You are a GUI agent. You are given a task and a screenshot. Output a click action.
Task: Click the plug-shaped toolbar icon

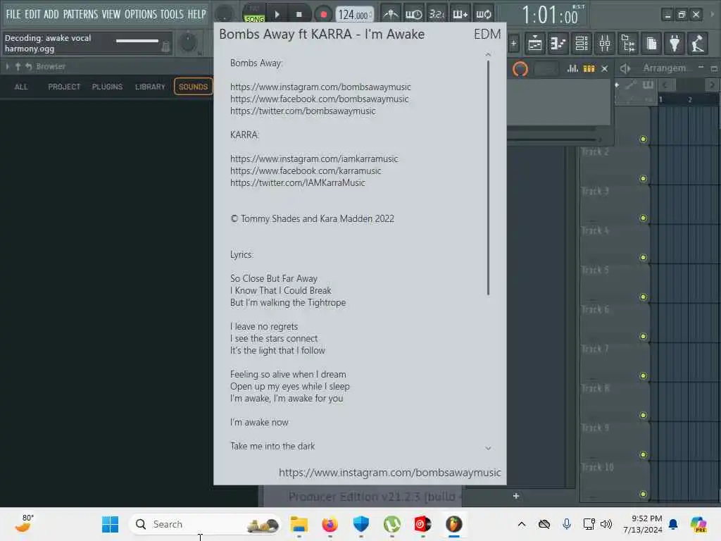675,44
